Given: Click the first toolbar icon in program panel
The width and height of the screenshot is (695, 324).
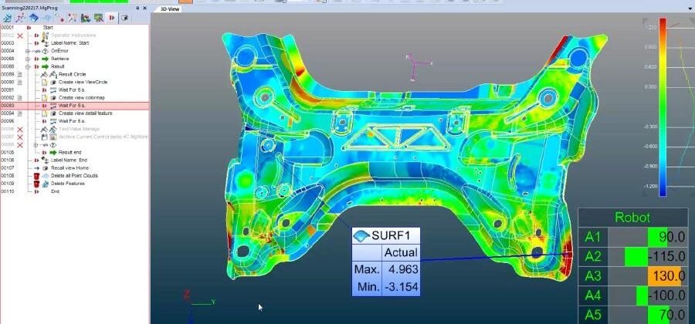Looking at the screenshot, I should [x=7, y=17].
